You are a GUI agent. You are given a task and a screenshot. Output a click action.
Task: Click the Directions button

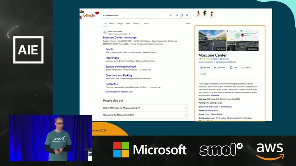pyautogui.click(x=220, y=68)
